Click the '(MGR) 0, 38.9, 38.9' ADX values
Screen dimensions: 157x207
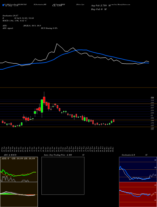pyautogui.click(x=32, y=26)
